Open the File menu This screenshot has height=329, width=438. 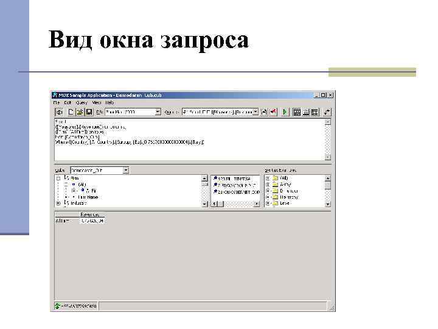click(57, 103)
